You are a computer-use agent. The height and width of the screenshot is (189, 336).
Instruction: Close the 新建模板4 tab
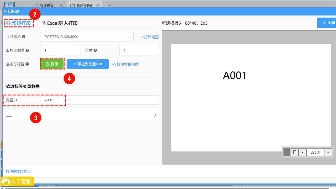coord(61,6)
